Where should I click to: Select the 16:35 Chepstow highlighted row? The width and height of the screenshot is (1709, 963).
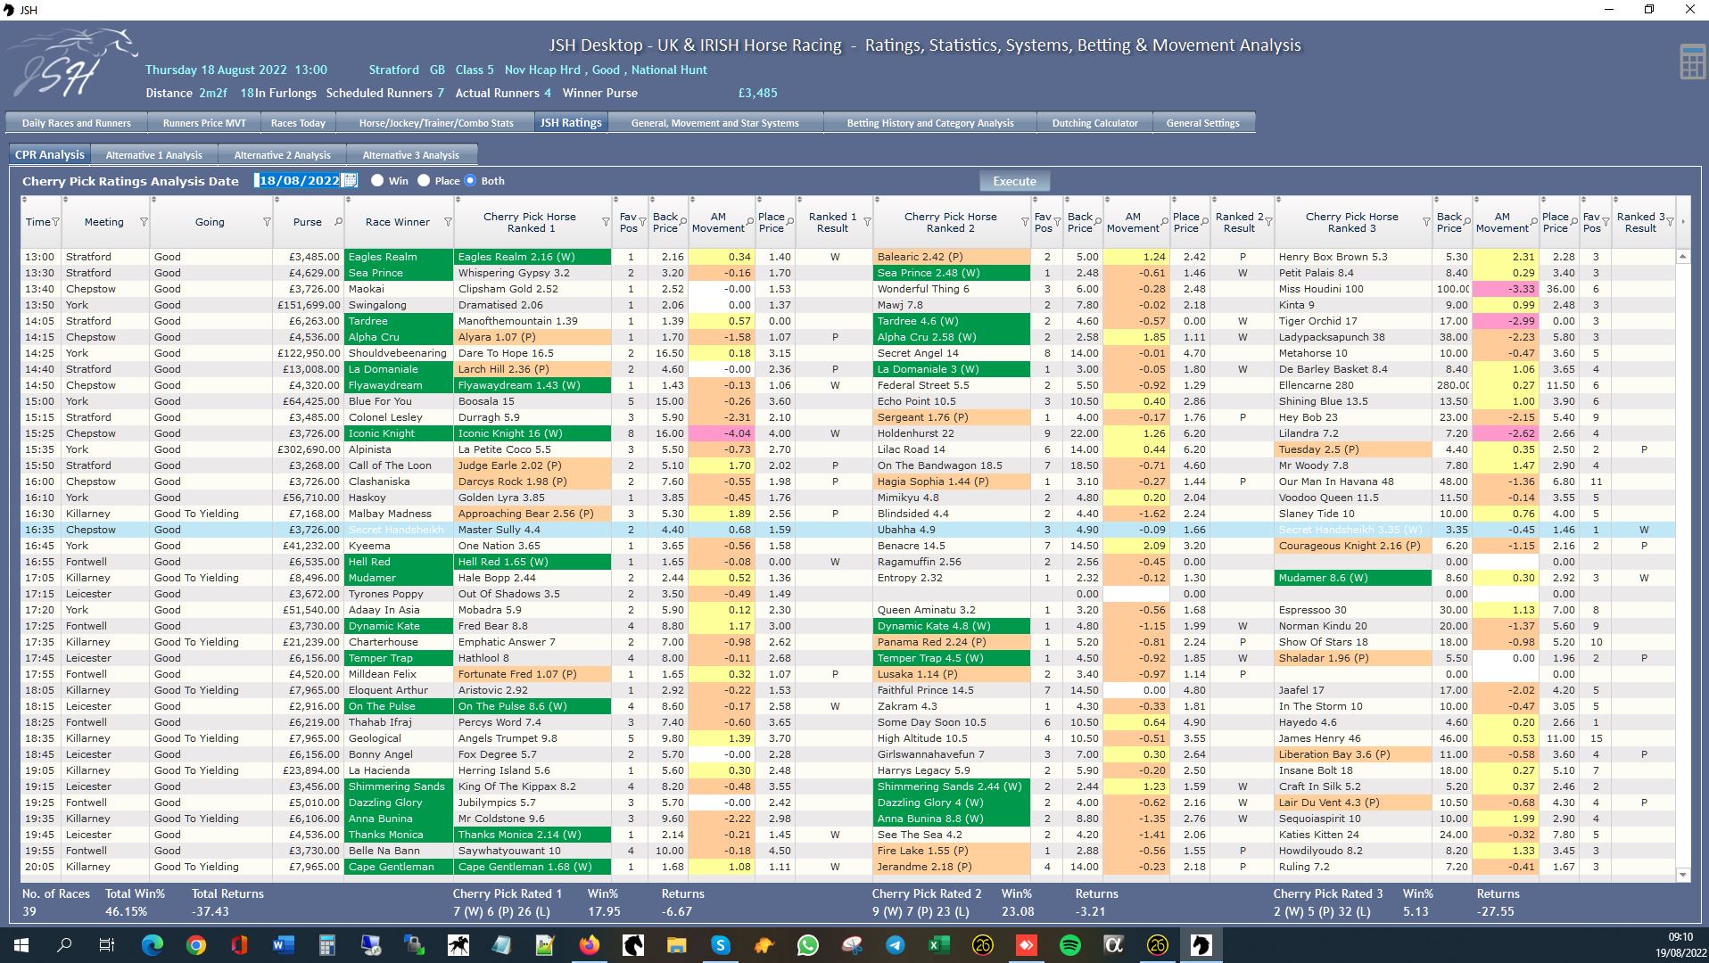[847, 530]
